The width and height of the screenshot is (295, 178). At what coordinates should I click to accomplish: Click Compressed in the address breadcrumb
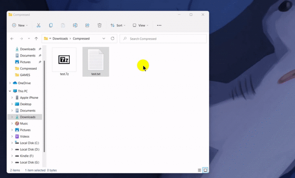81,39
